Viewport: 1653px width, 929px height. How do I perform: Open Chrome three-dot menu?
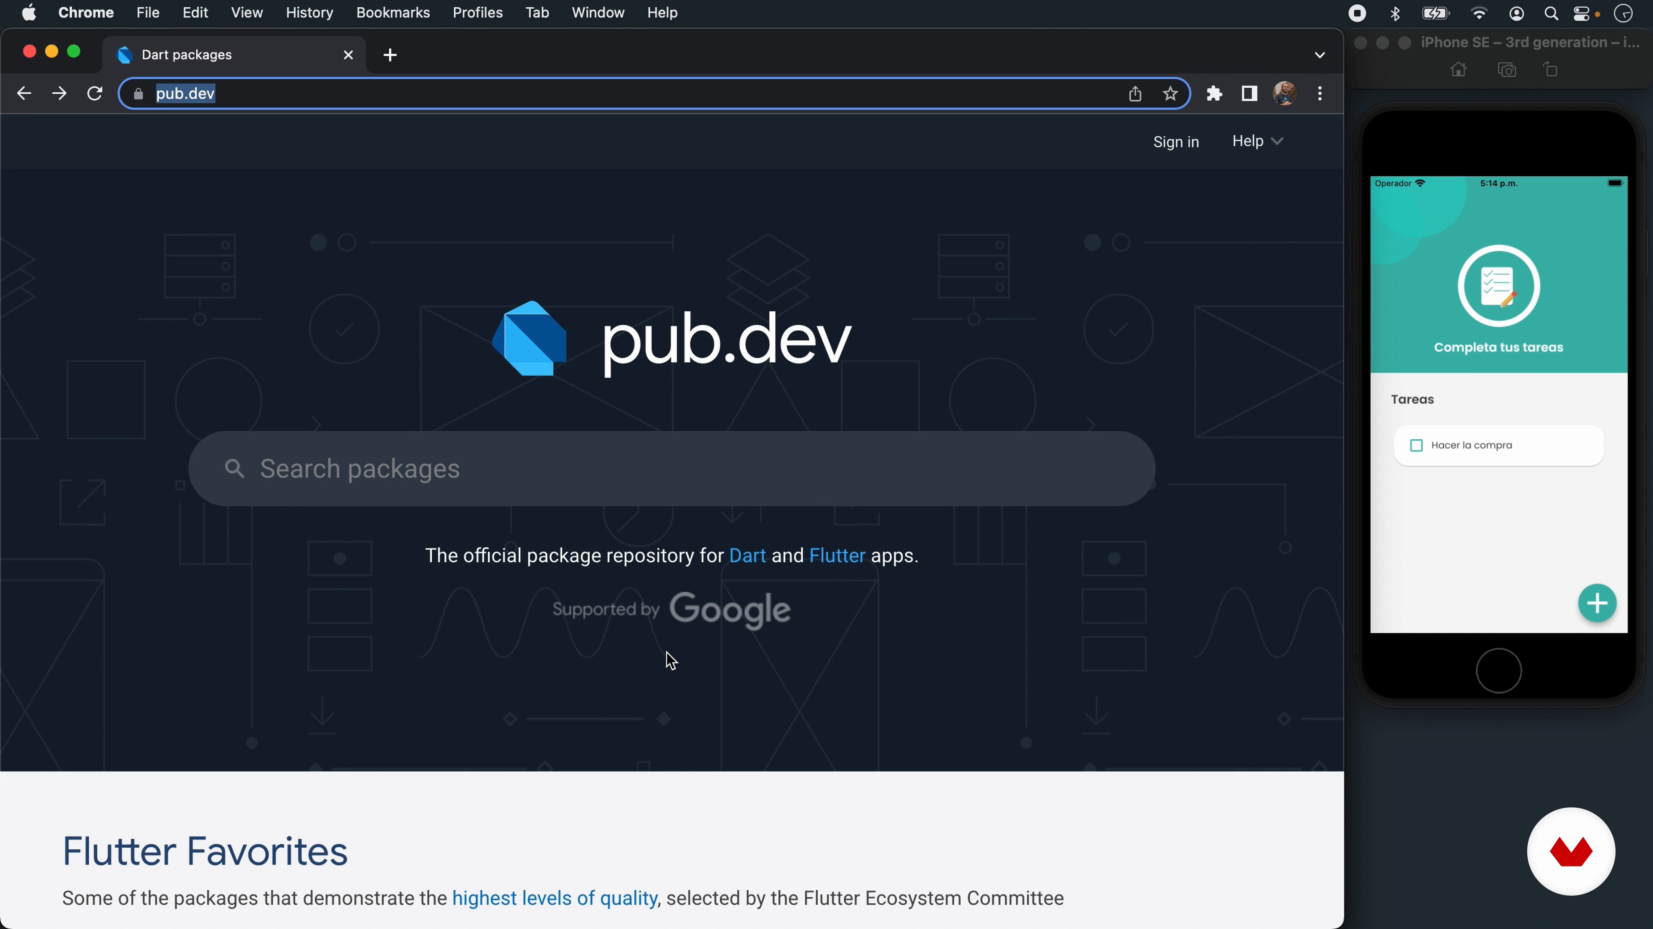coord(1320,94)
